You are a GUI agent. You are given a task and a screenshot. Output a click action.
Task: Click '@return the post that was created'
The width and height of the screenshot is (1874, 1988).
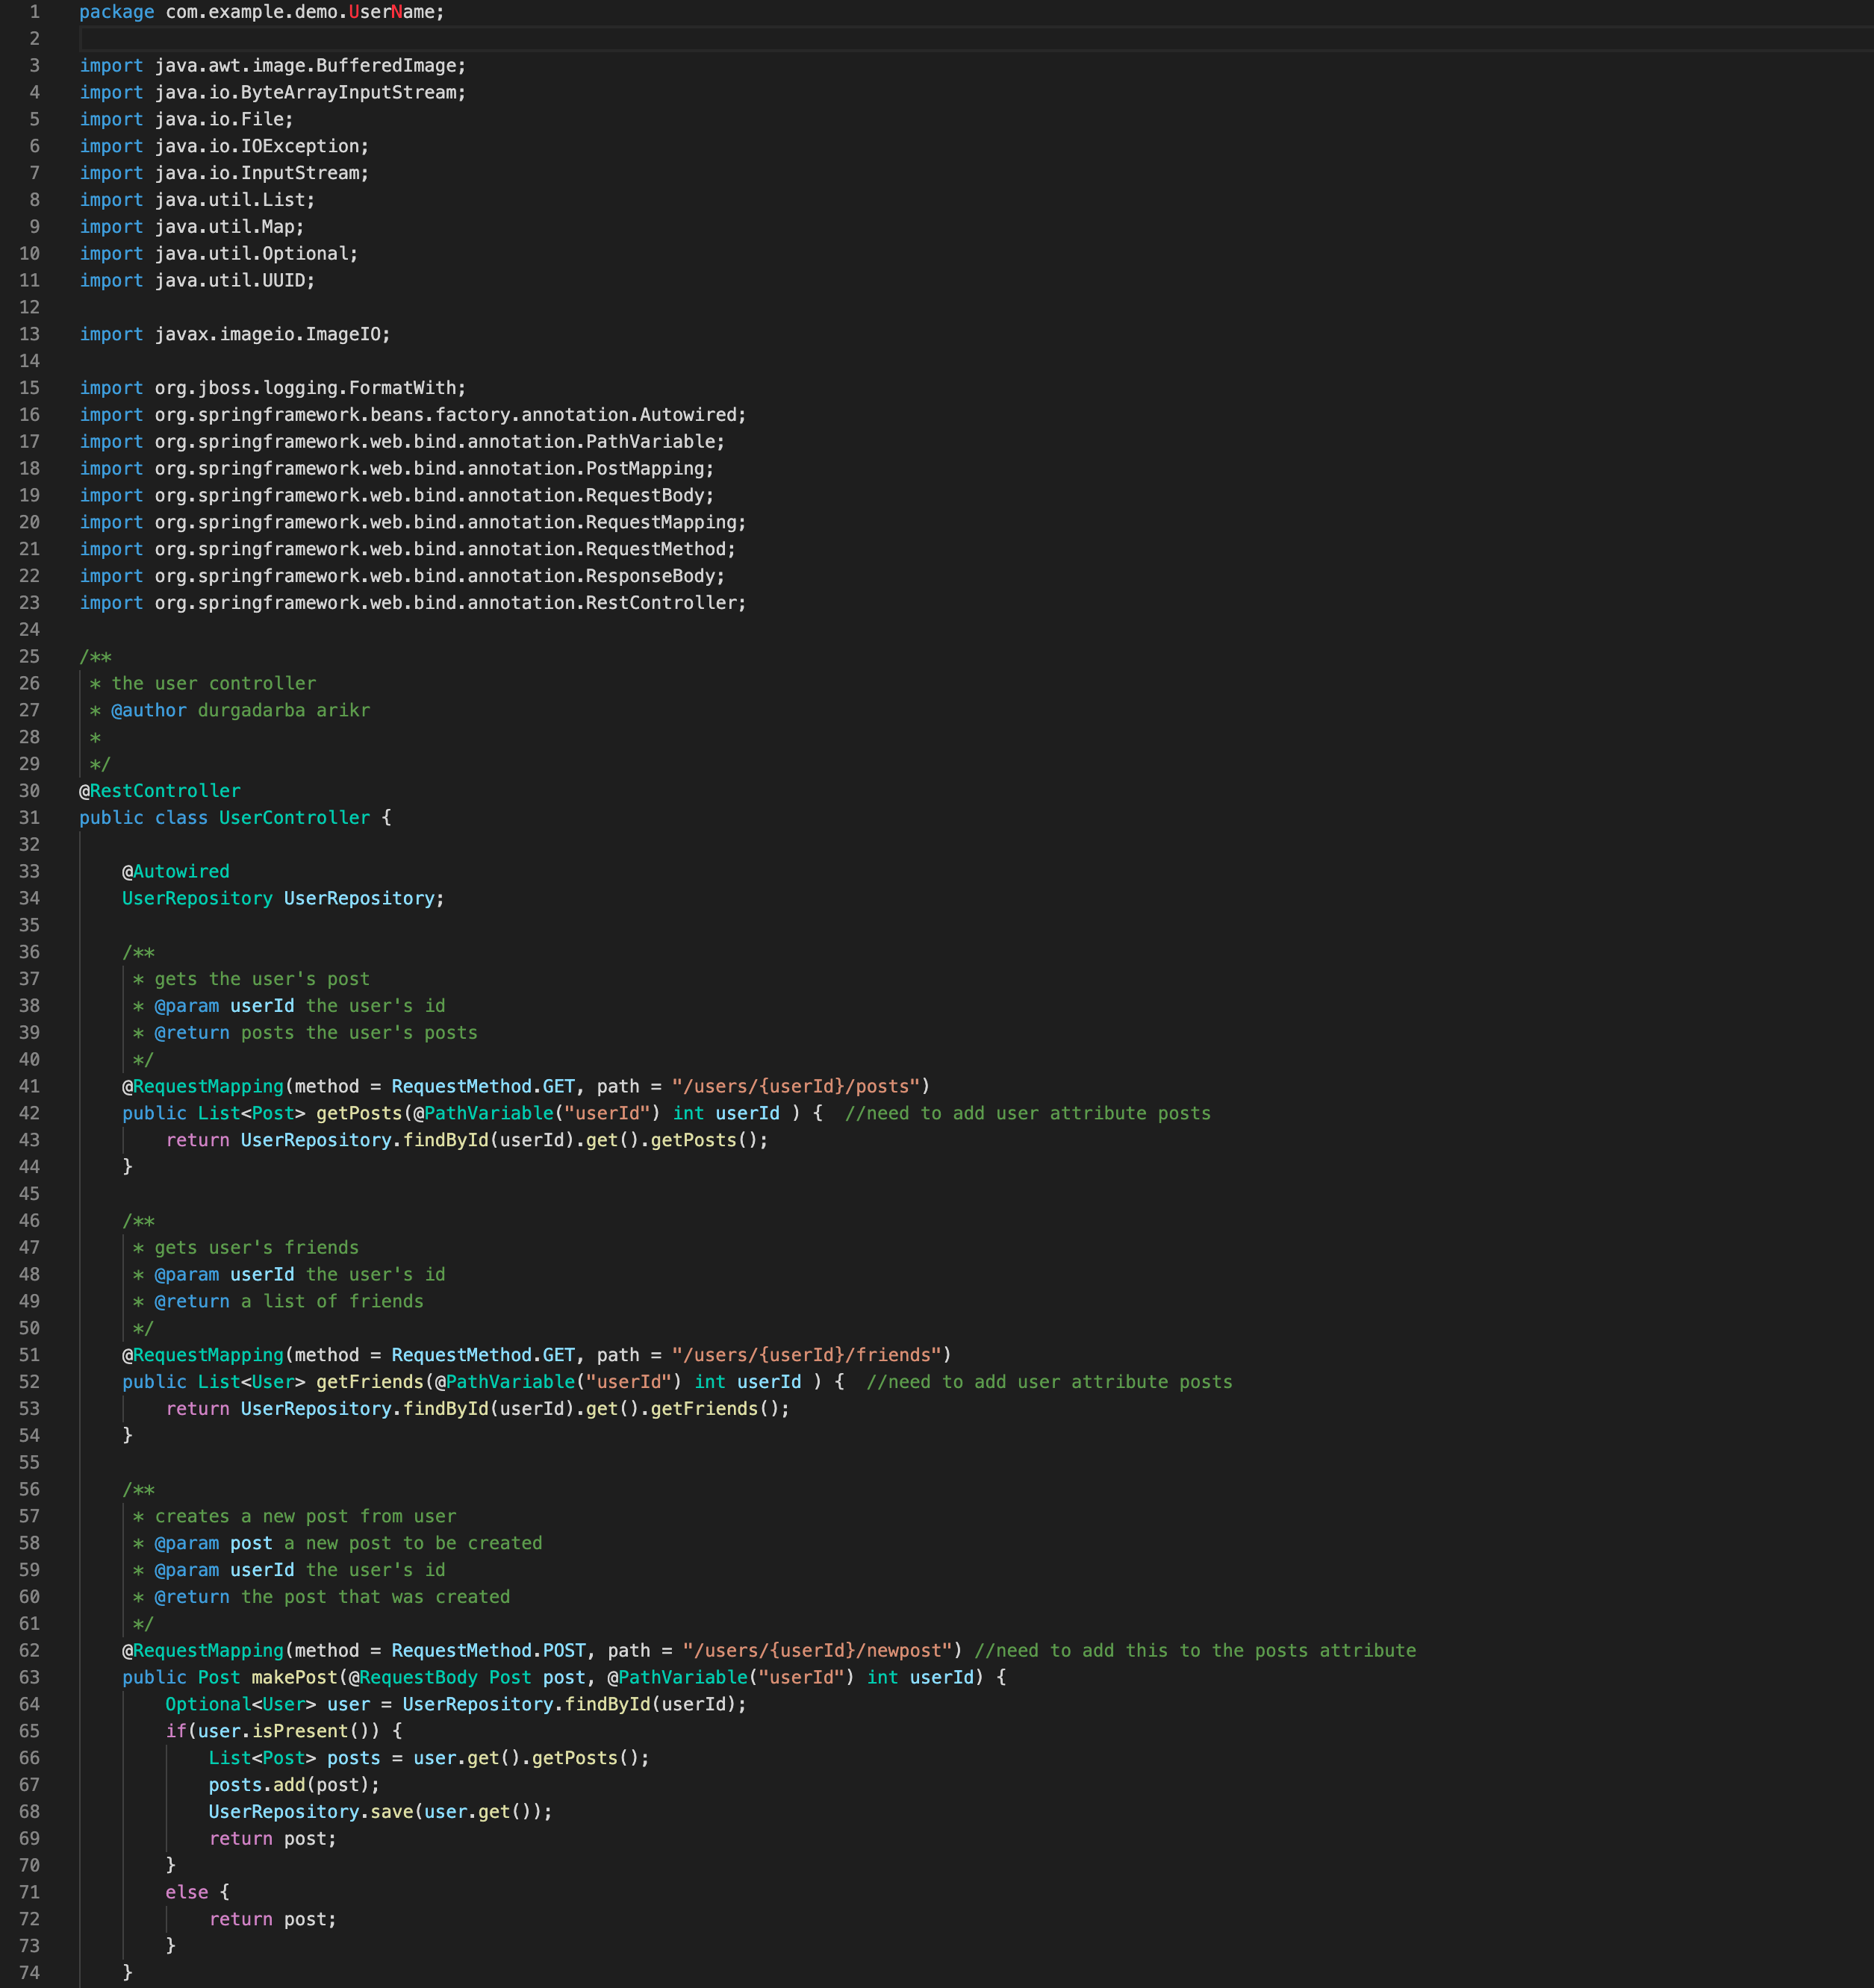332,1598
